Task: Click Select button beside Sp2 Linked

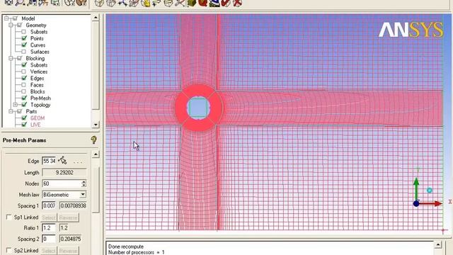Action: [x=49, y=251]
